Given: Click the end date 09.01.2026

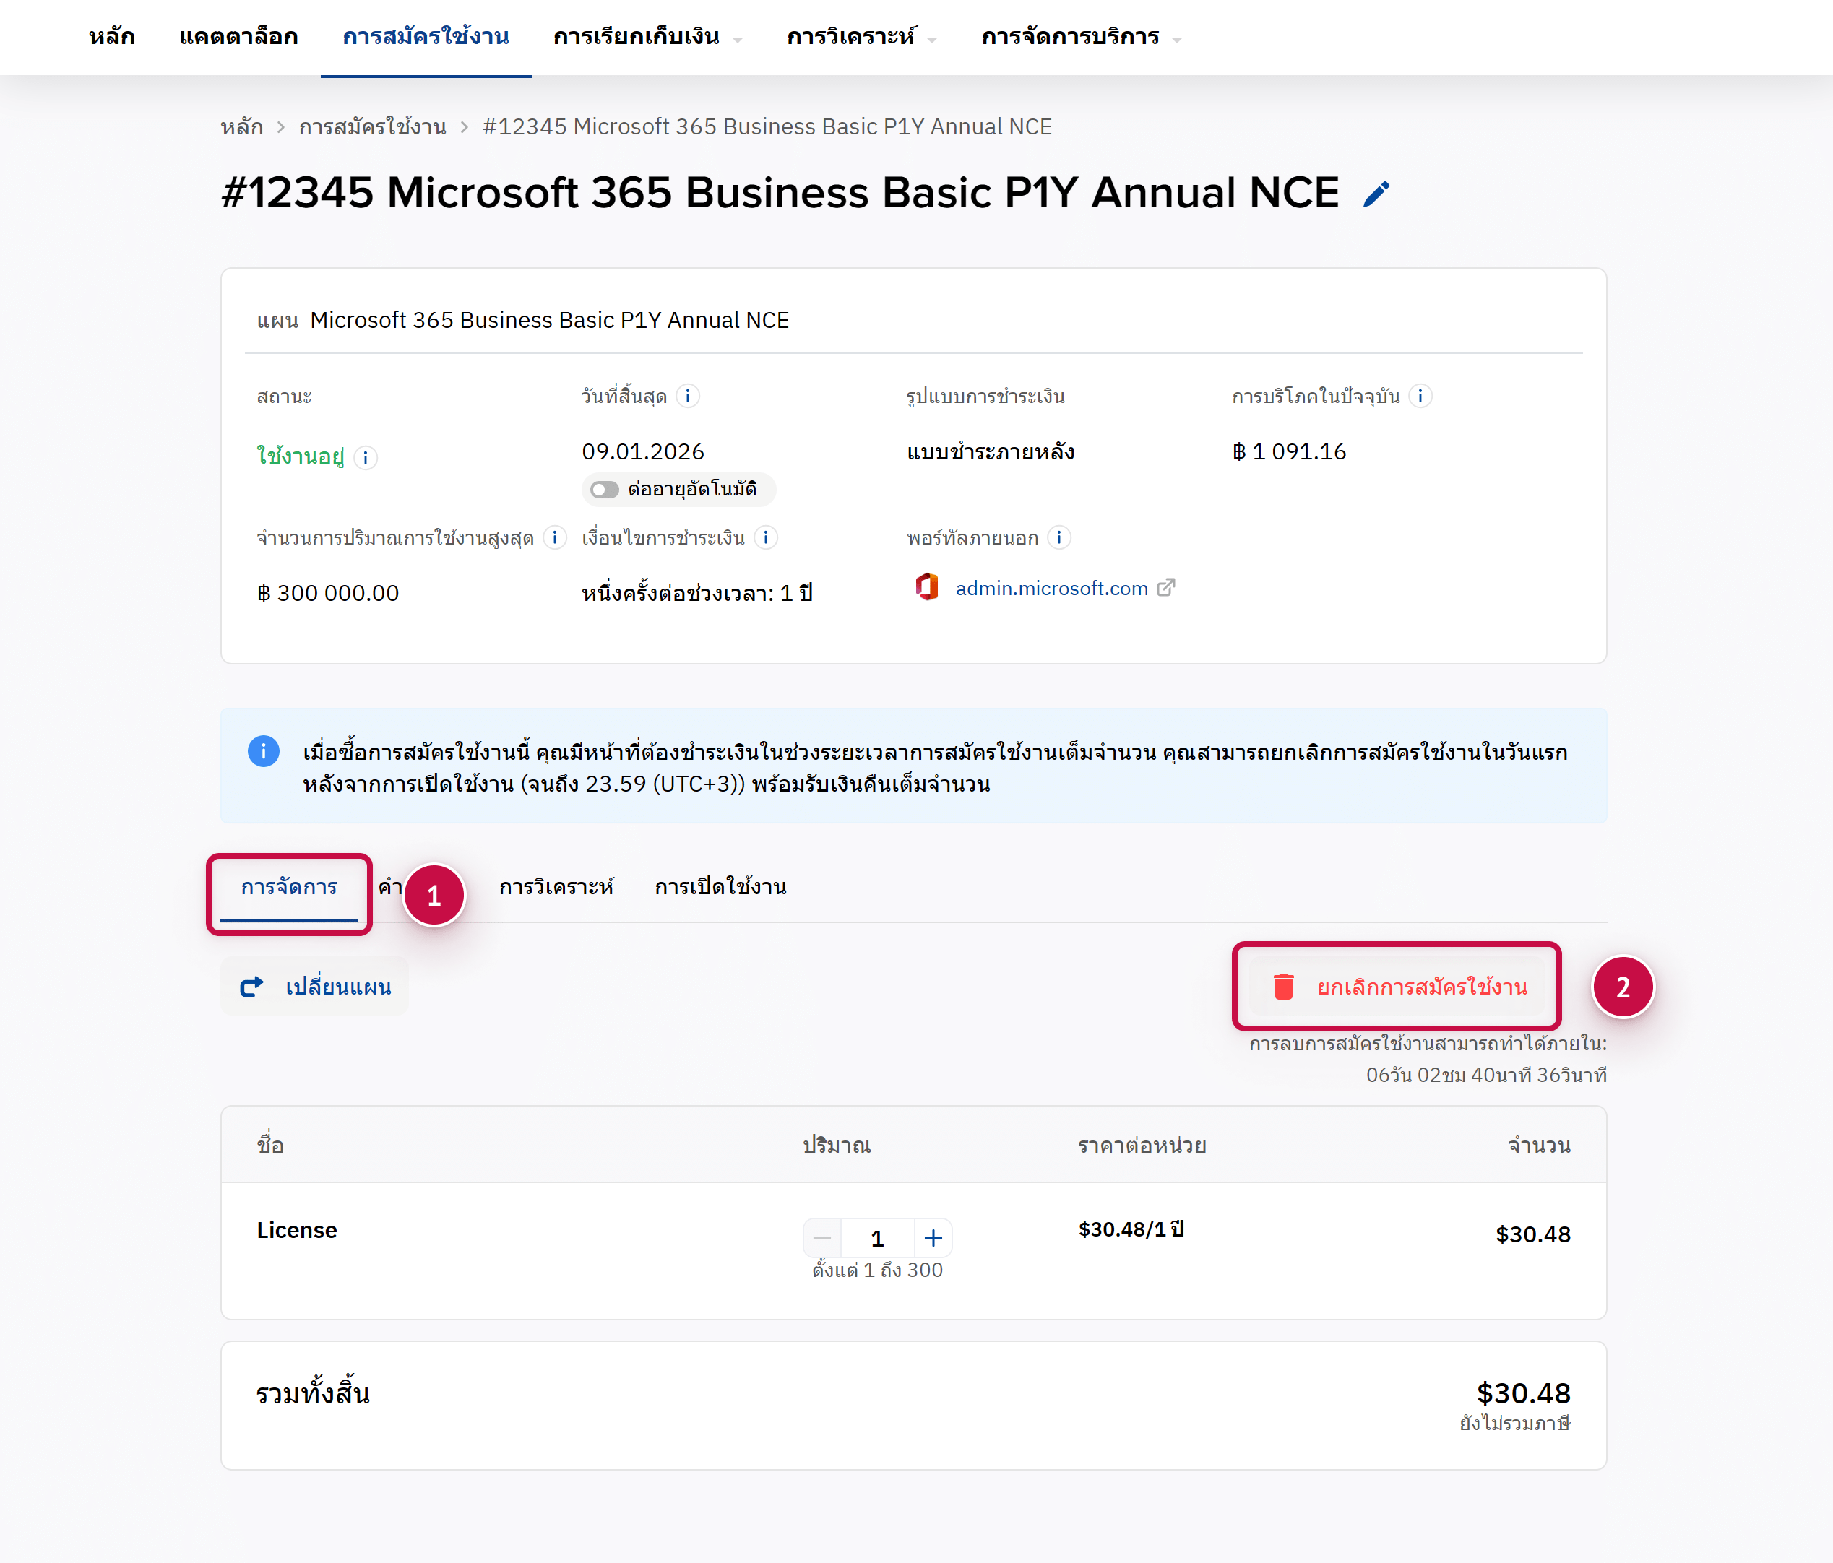Looking at the screenshot, I should [643, 452].
